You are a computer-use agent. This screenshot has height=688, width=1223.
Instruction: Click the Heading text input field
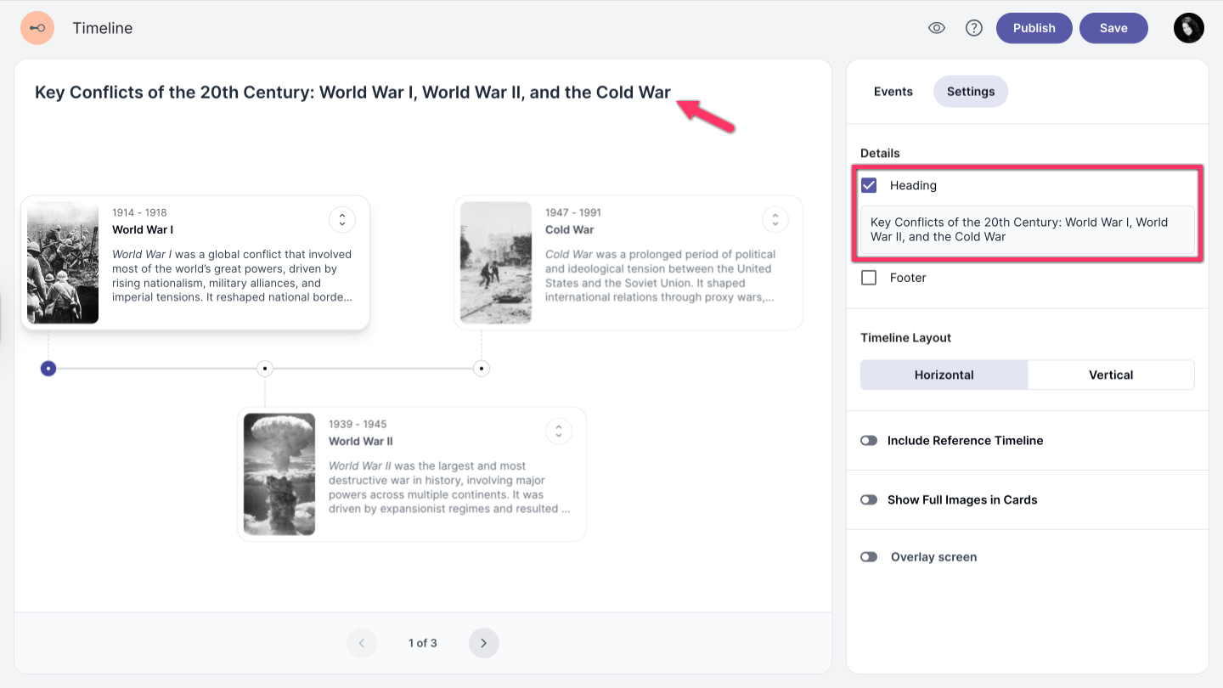tap(1027, 230)
